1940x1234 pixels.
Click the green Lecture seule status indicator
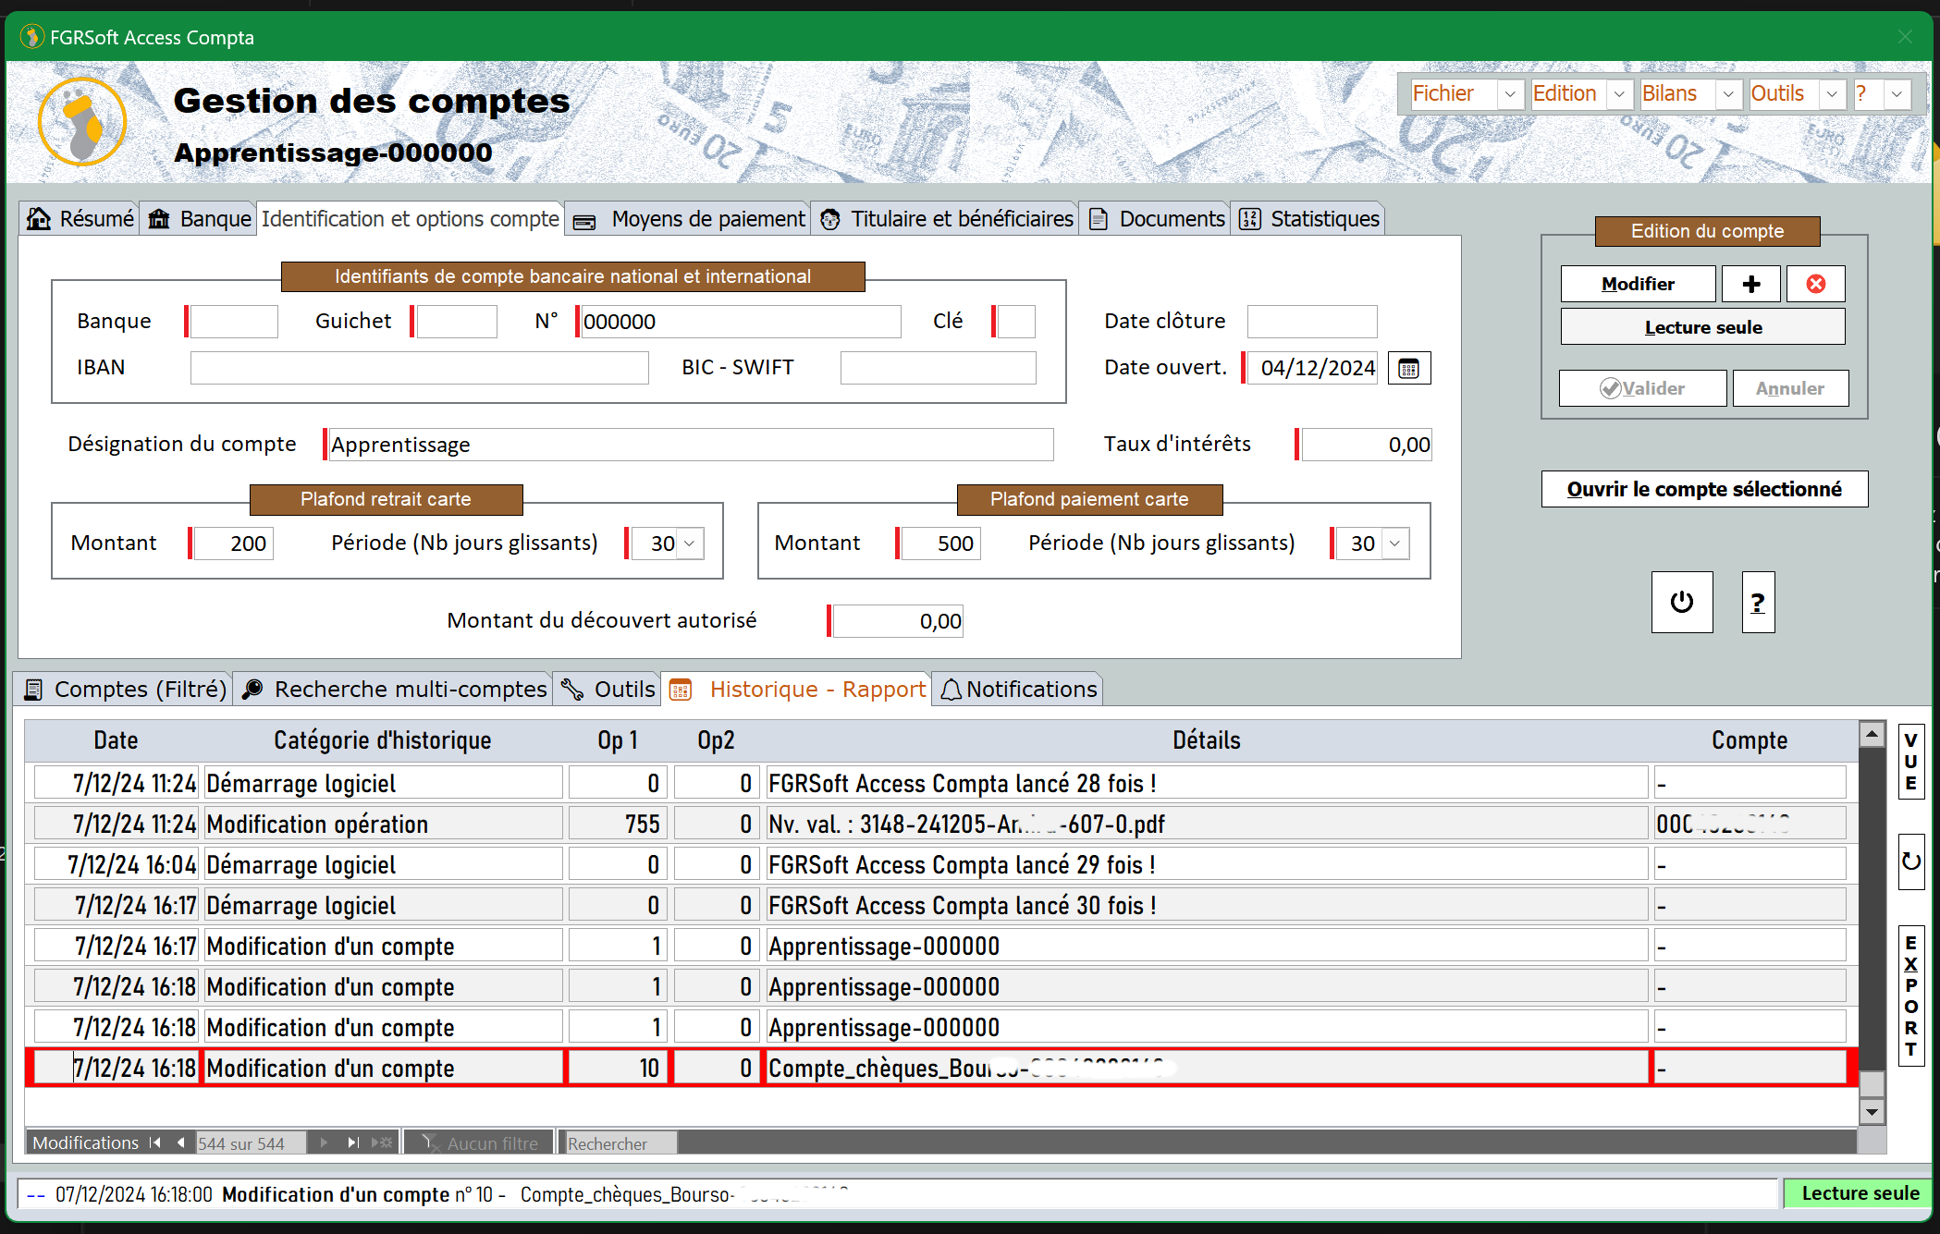point(1859,1193)
